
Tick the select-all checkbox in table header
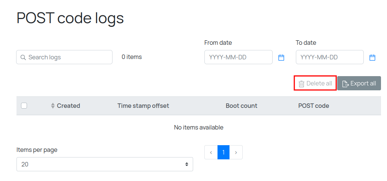click(x=24, y=106)
